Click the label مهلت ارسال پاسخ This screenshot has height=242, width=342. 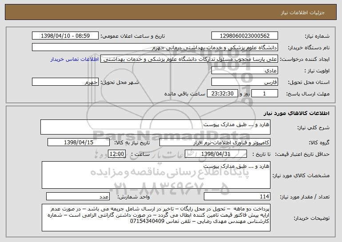308,94
